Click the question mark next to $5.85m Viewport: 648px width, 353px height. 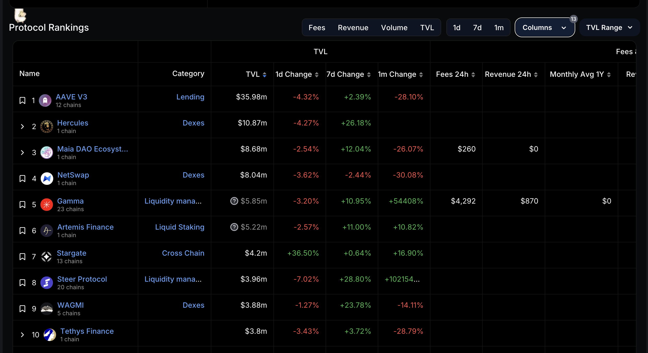coord(234,201)
